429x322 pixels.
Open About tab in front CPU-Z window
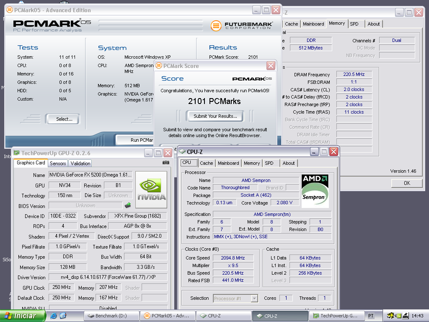click(x=288, y=163)
